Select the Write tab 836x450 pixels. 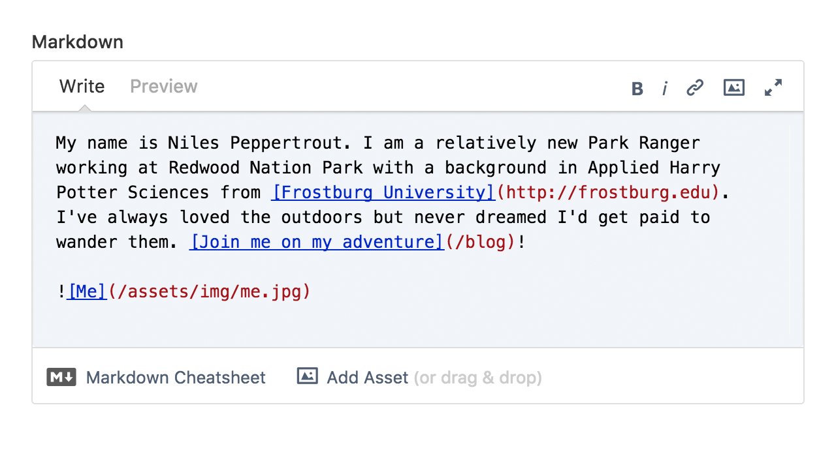[82, 86]
